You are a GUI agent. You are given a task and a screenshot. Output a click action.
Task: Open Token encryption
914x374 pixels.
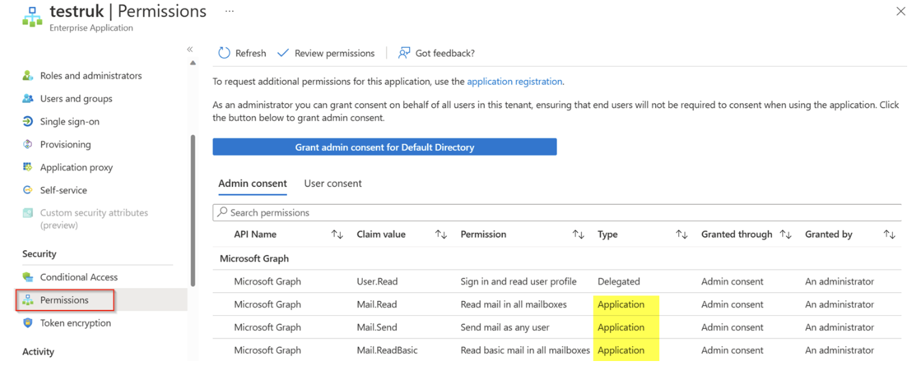coord(75,323)
